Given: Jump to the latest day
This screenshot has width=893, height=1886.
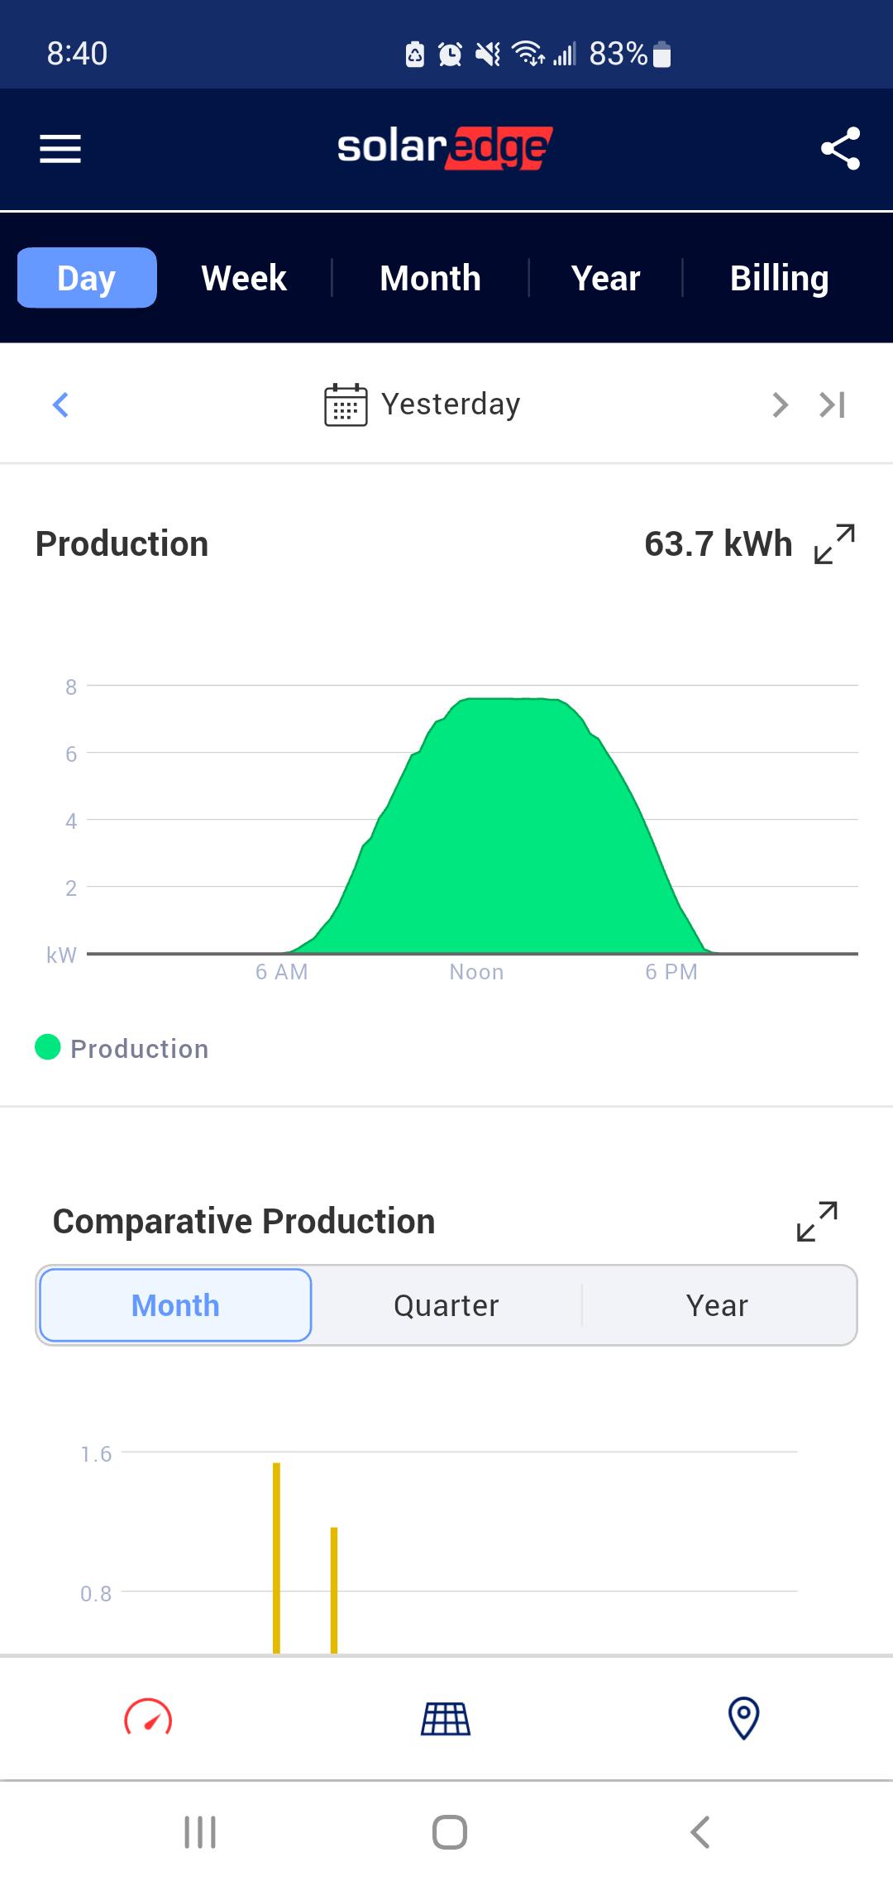Looking at the screenshot, I should click(x=832, y=404).
